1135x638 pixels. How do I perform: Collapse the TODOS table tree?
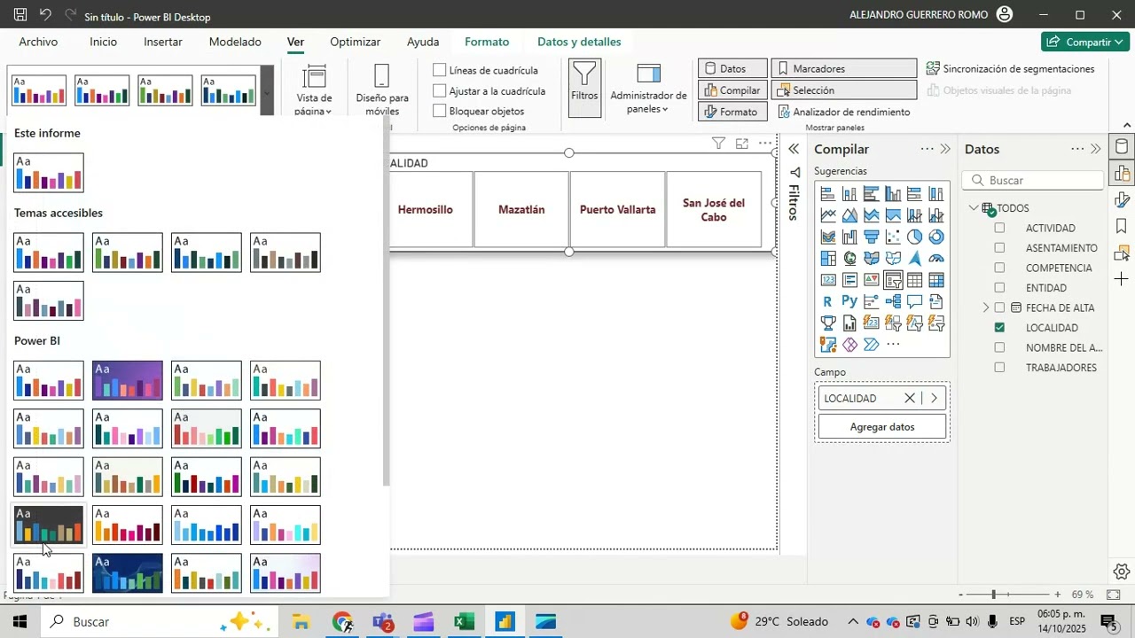(x=974, y=208)
